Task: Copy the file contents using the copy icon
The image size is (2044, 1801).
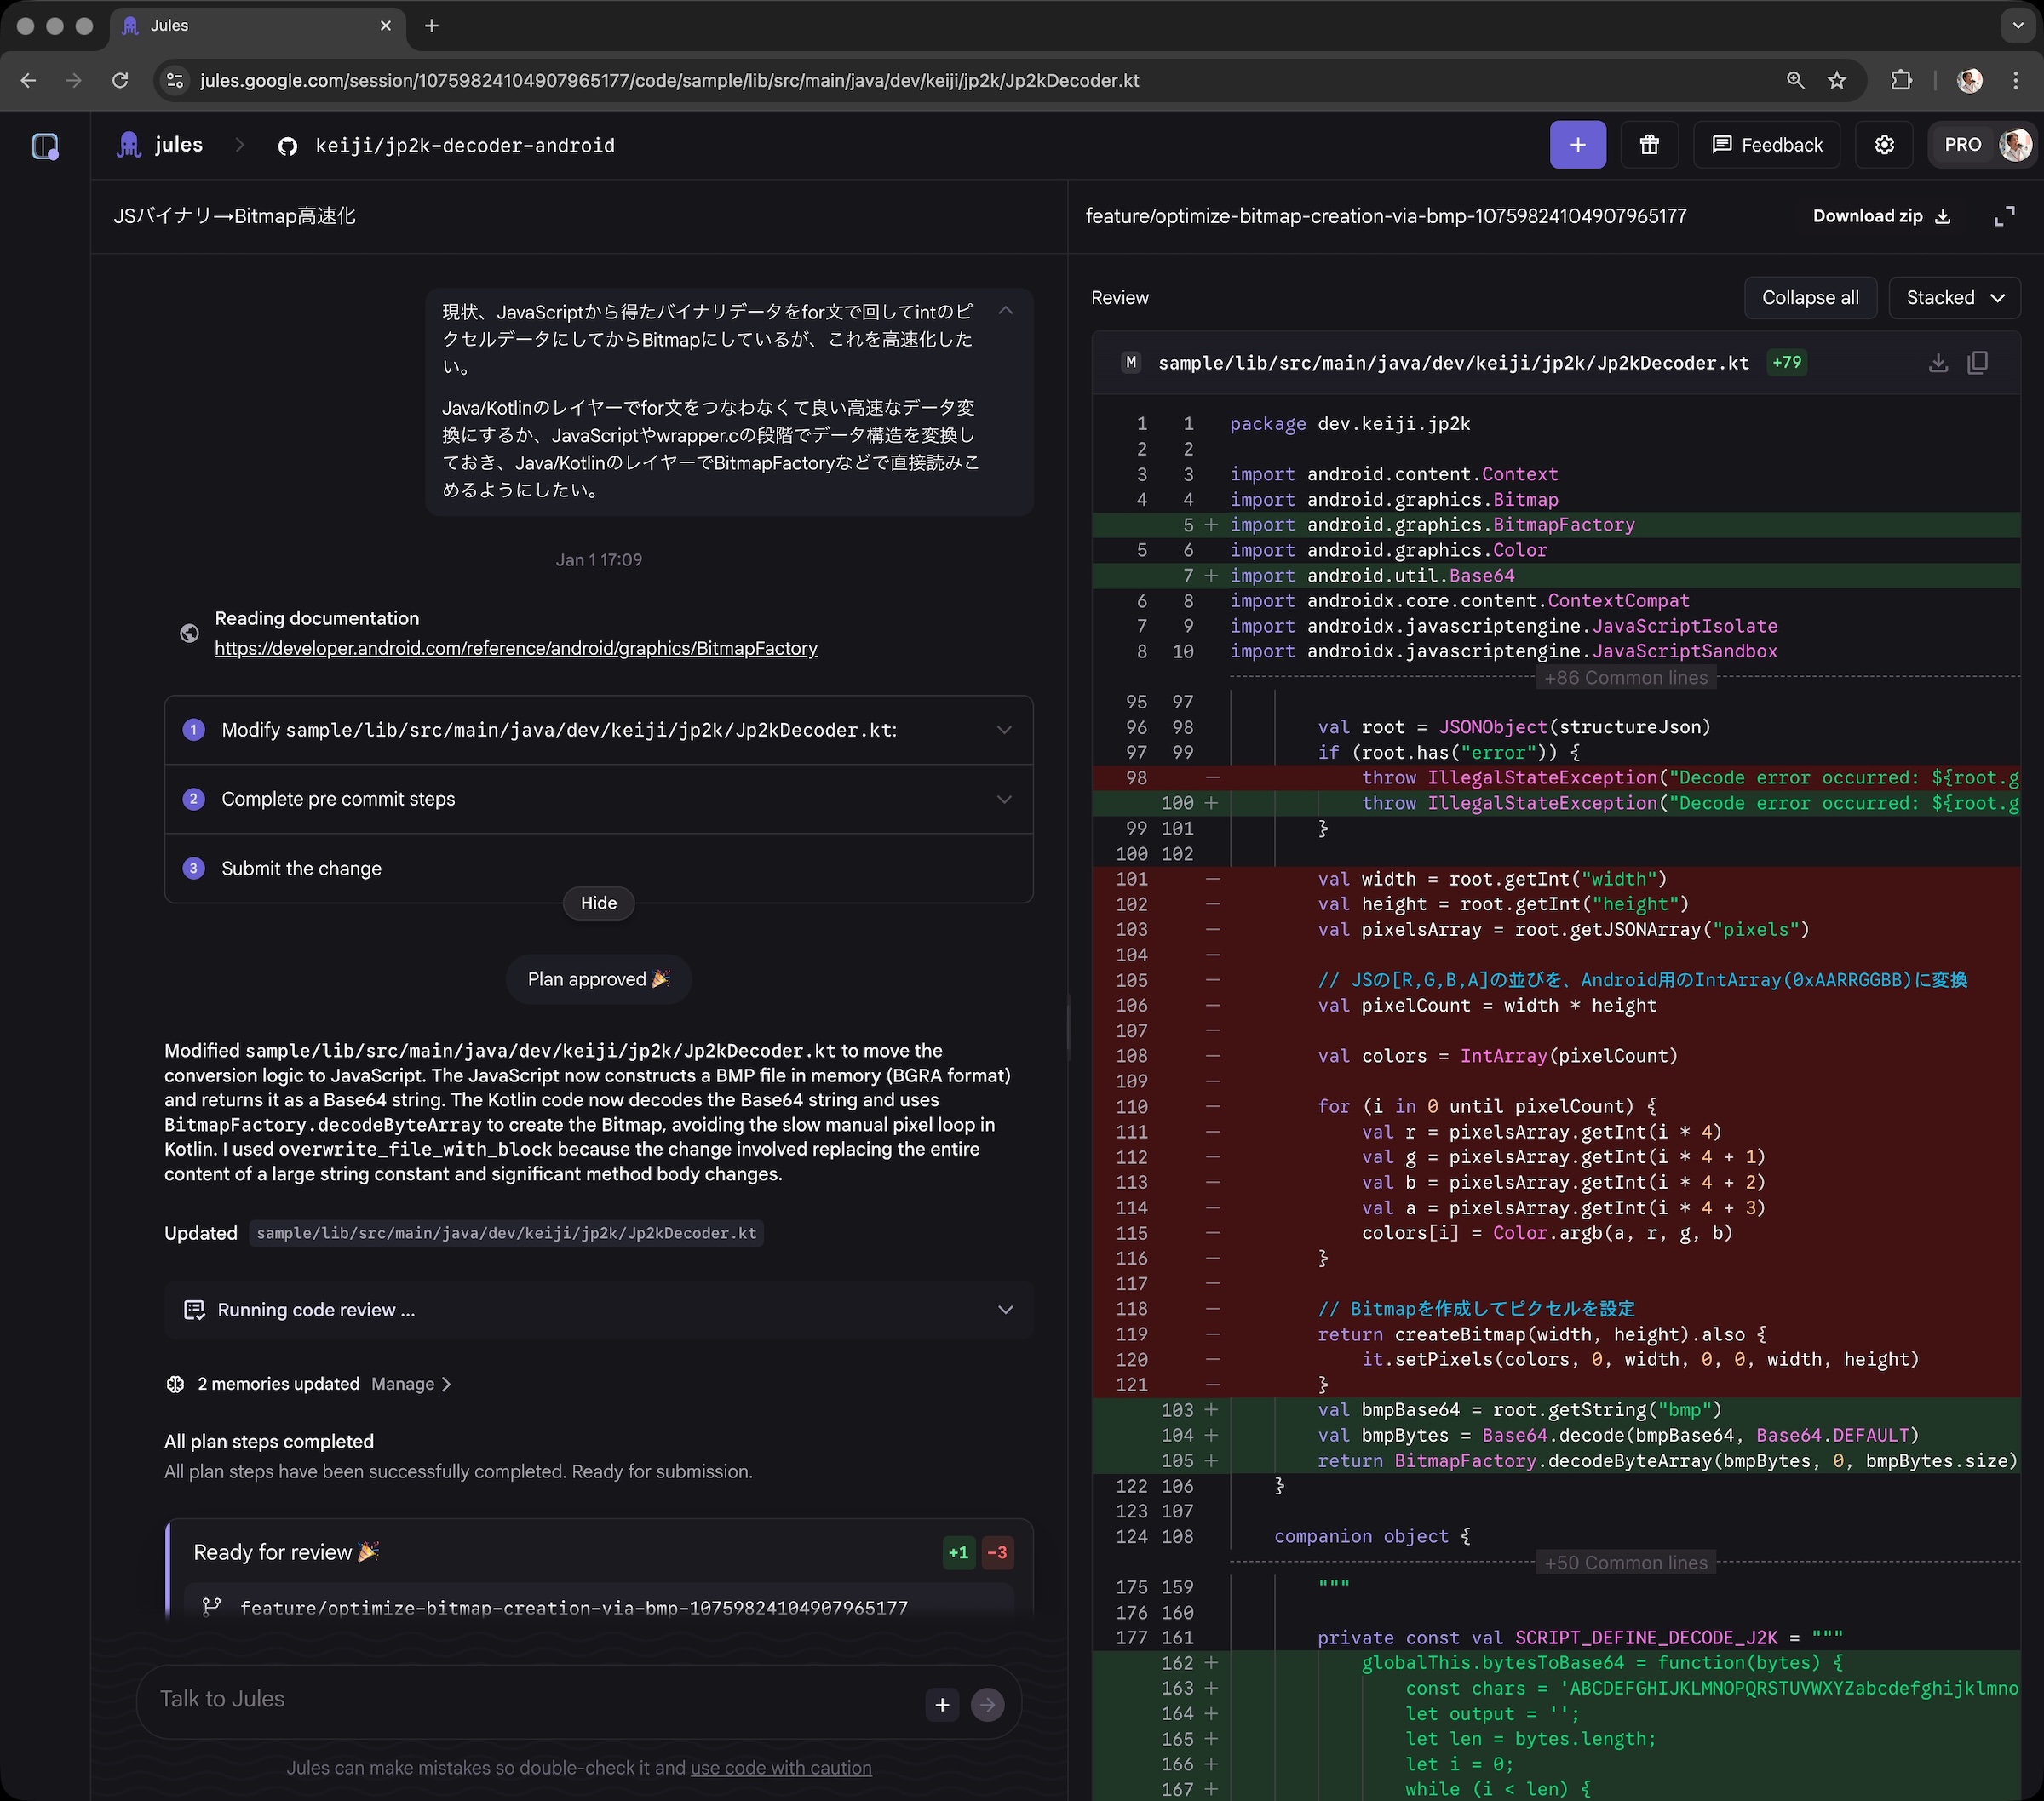Action: coord(1980,362)
